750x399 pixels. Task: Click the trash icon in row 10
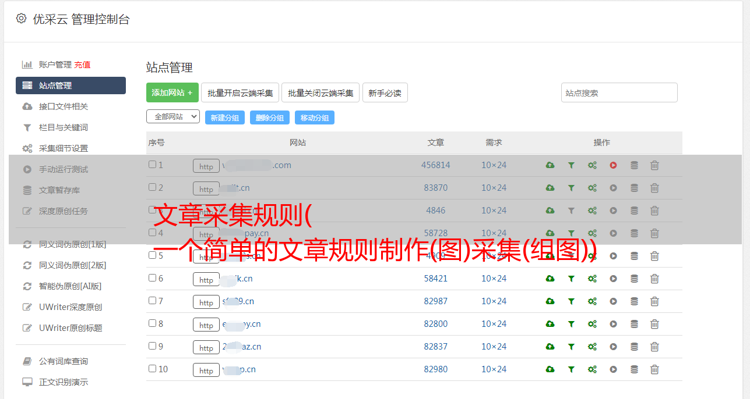[x=654, y=369]
